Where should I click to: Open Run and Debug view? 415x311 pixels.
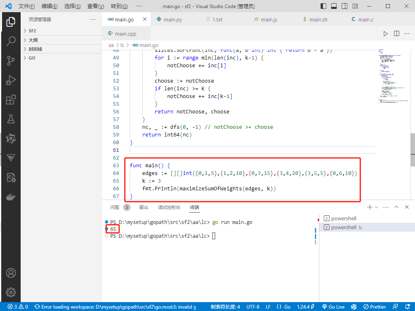[11, 80]
